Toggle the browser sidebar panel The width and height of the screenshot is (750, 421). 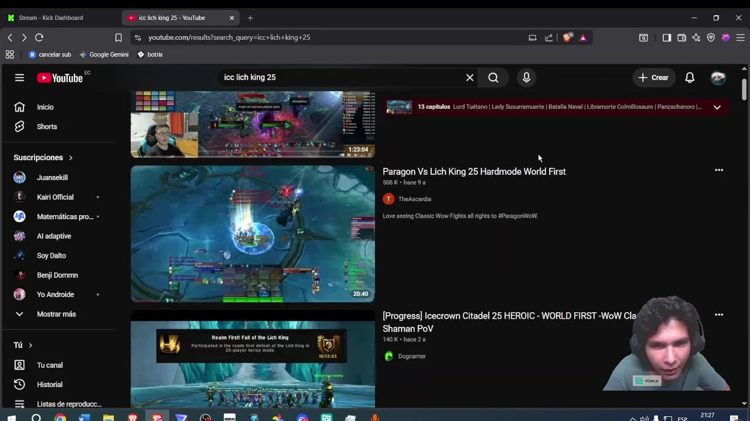pyautogui.click(x=667, y=37)
